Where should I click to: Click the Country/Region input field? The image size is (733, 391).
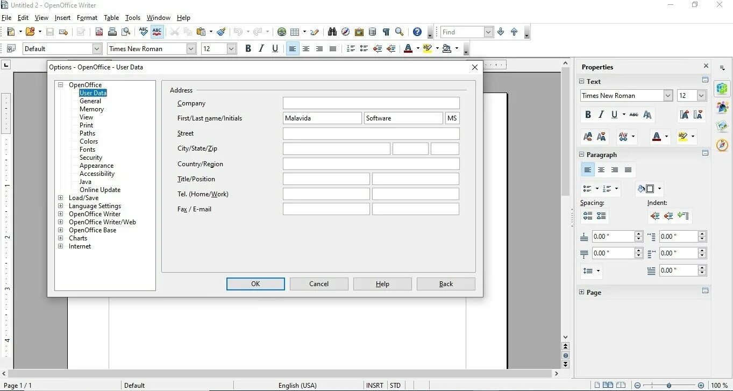(371, 164)
